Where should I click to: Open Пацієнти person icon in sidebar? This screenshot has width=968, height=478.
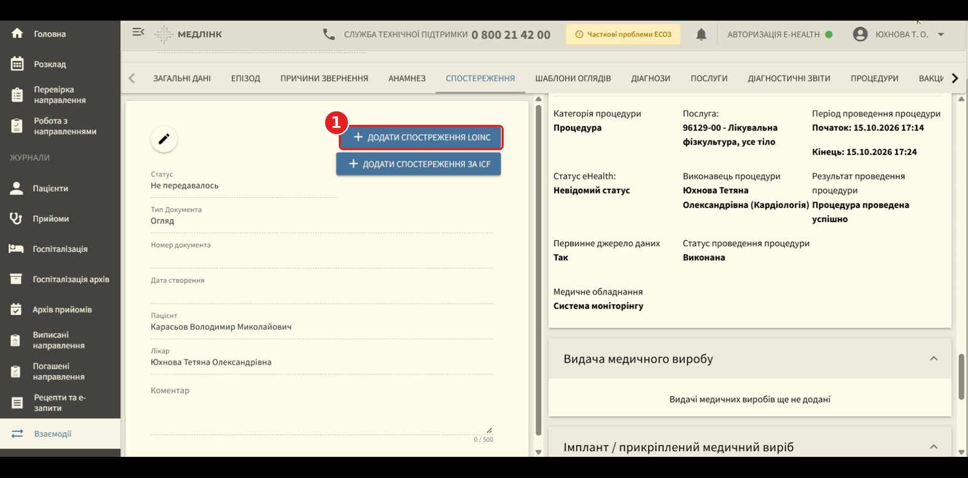click(16, 188)
